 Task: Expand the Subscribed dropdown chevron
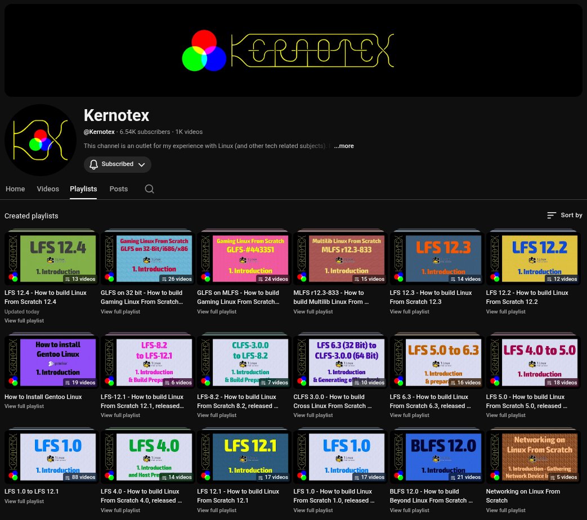pyautogui.click(x=141, y=165)
